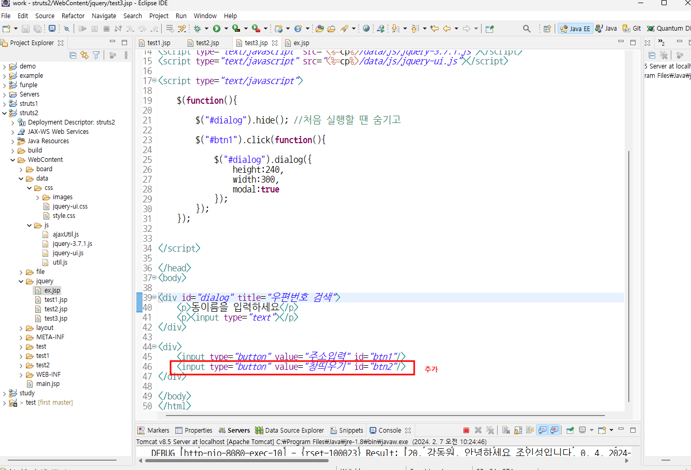The width and height of the screenshot is (691, 470).
Task: Toggle Show Console on standard output
Action: [542, 430]
